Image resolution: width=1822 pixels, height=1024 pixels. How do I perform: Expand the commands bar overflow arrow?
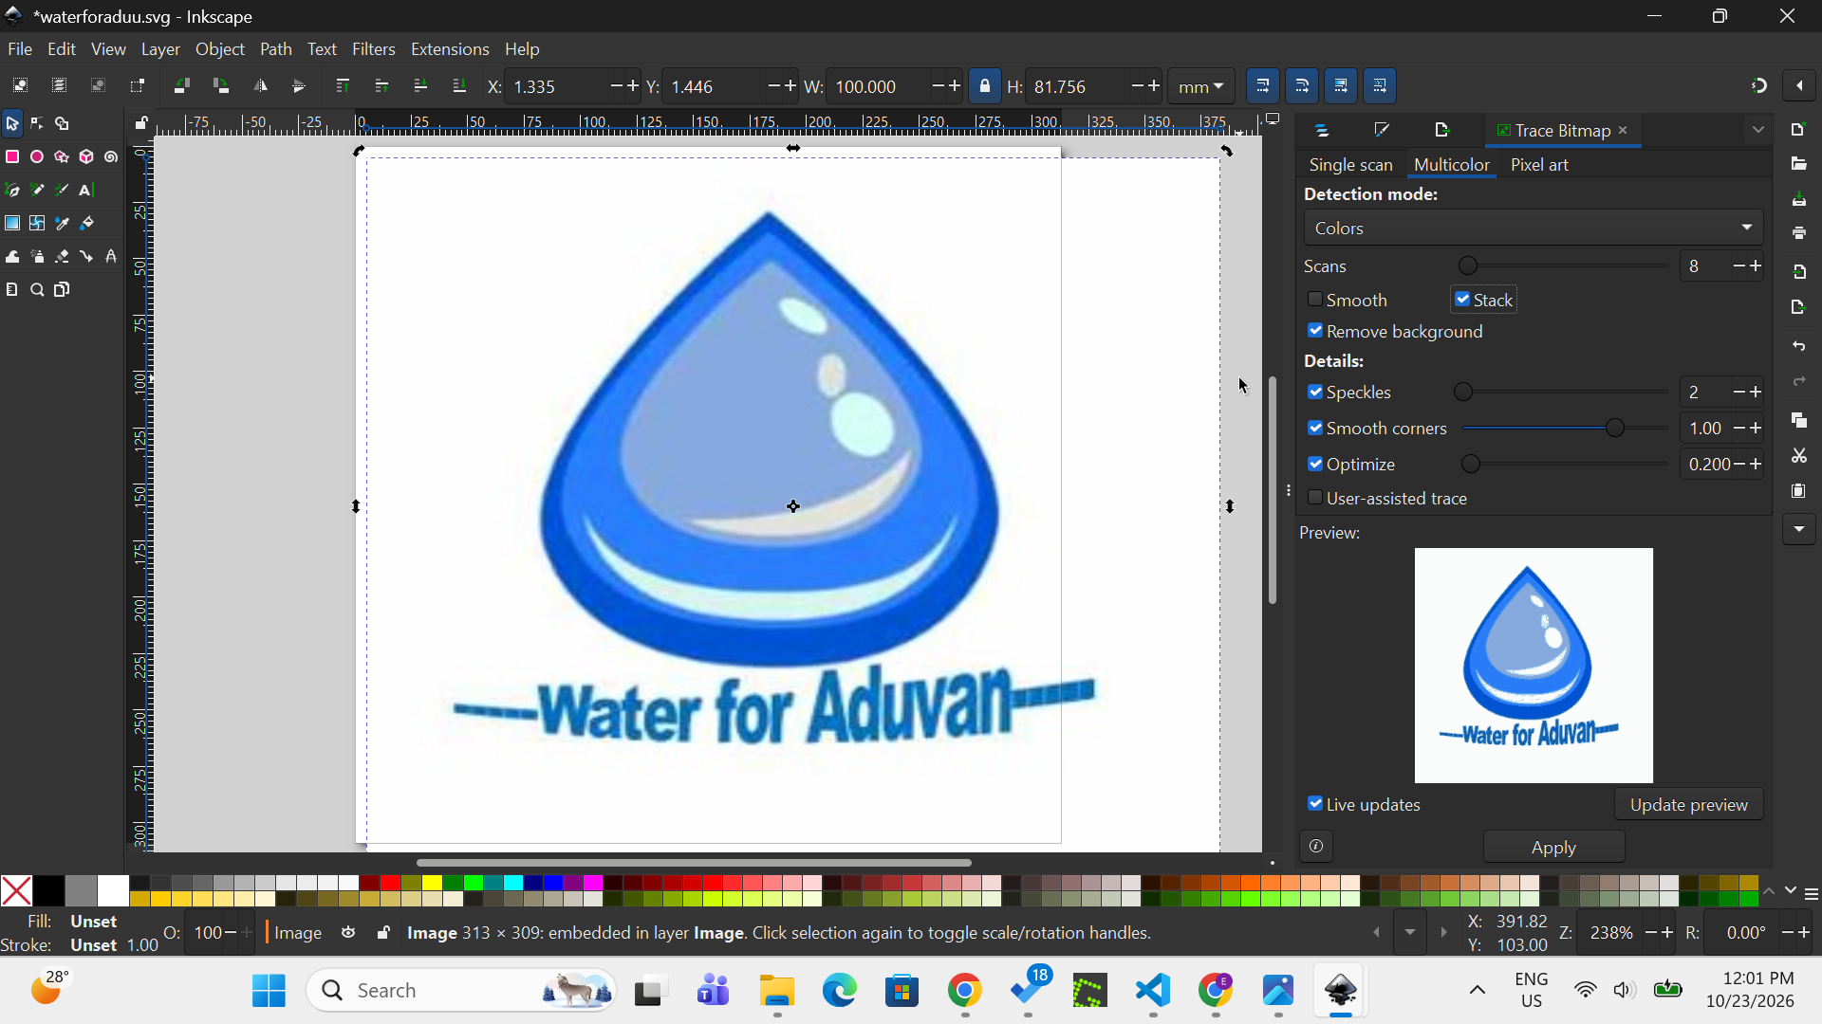tap(1799, 529)
